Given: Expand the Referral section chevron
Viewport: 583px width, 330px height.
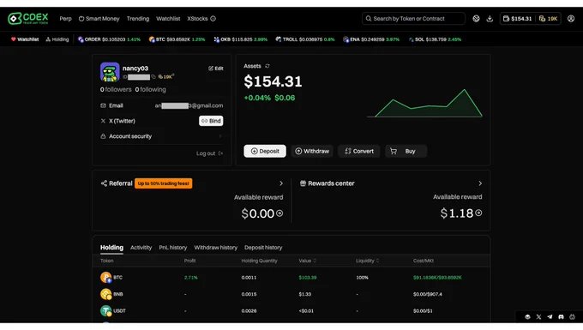Looking at the screenshot, I should click(x=281, y=183).
